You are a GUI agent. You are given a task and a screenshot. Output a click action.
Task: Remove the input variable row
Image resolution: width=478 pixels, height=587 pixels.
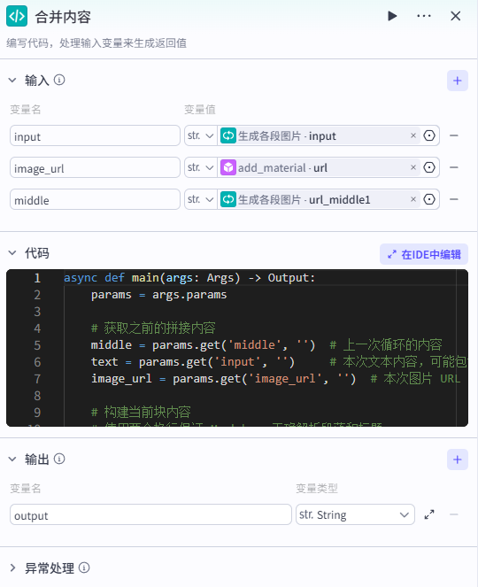454,135
